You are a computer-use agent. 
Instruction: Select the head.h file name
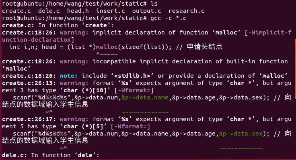point(78,11)
